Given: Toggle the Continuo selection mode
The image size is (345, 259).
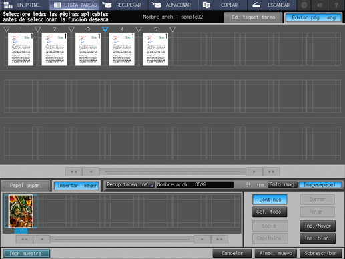Looking at the screenshot, I should point(270,200).
